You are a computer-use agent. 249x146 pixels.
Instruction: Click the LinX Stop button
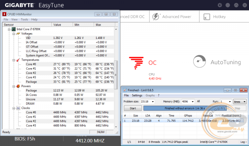237,108
